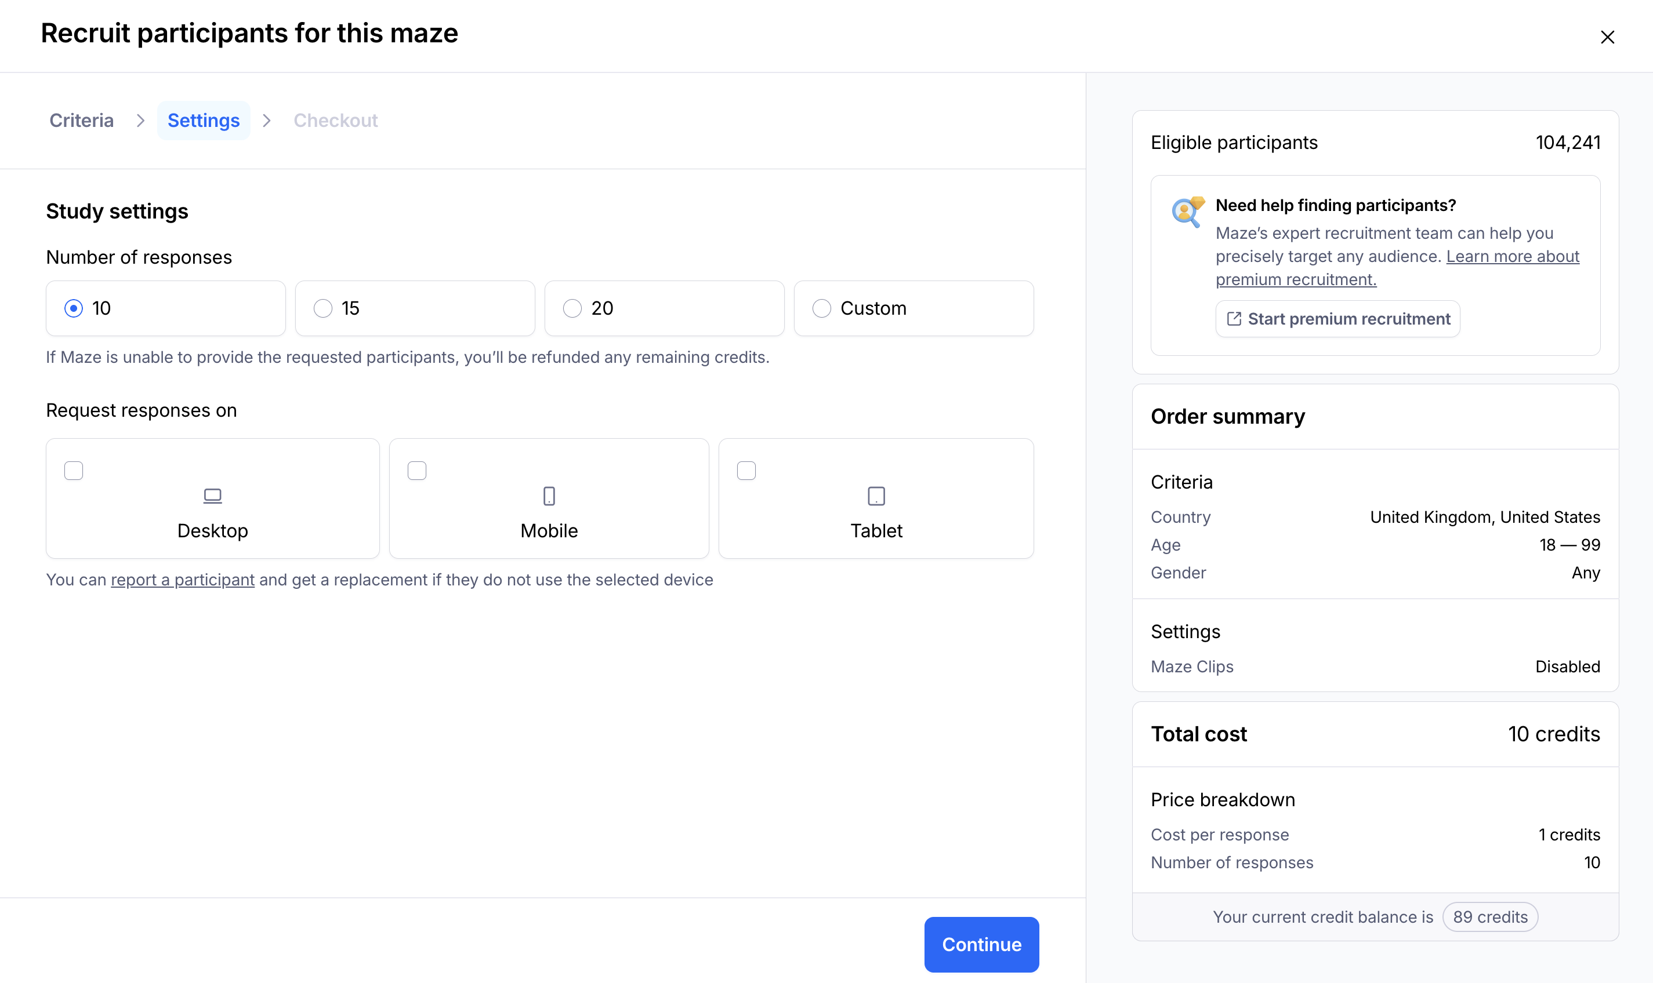Close the recruit participants dialog
The height and width of the screenshot is (983, 1653).
pos(1607,37)
